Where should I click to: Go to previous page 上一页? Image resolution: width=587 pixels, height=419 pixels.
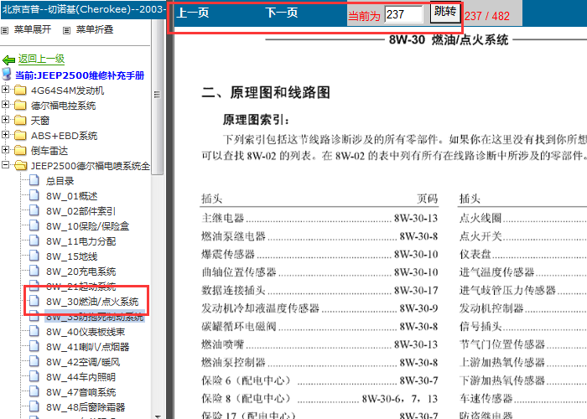tap(192, 13)
